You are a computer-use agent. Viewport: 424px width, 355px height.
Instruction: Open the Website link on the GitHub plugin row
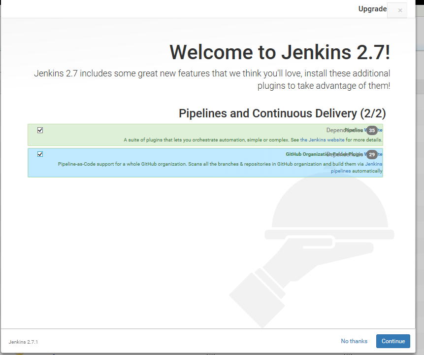click(380, 154)
